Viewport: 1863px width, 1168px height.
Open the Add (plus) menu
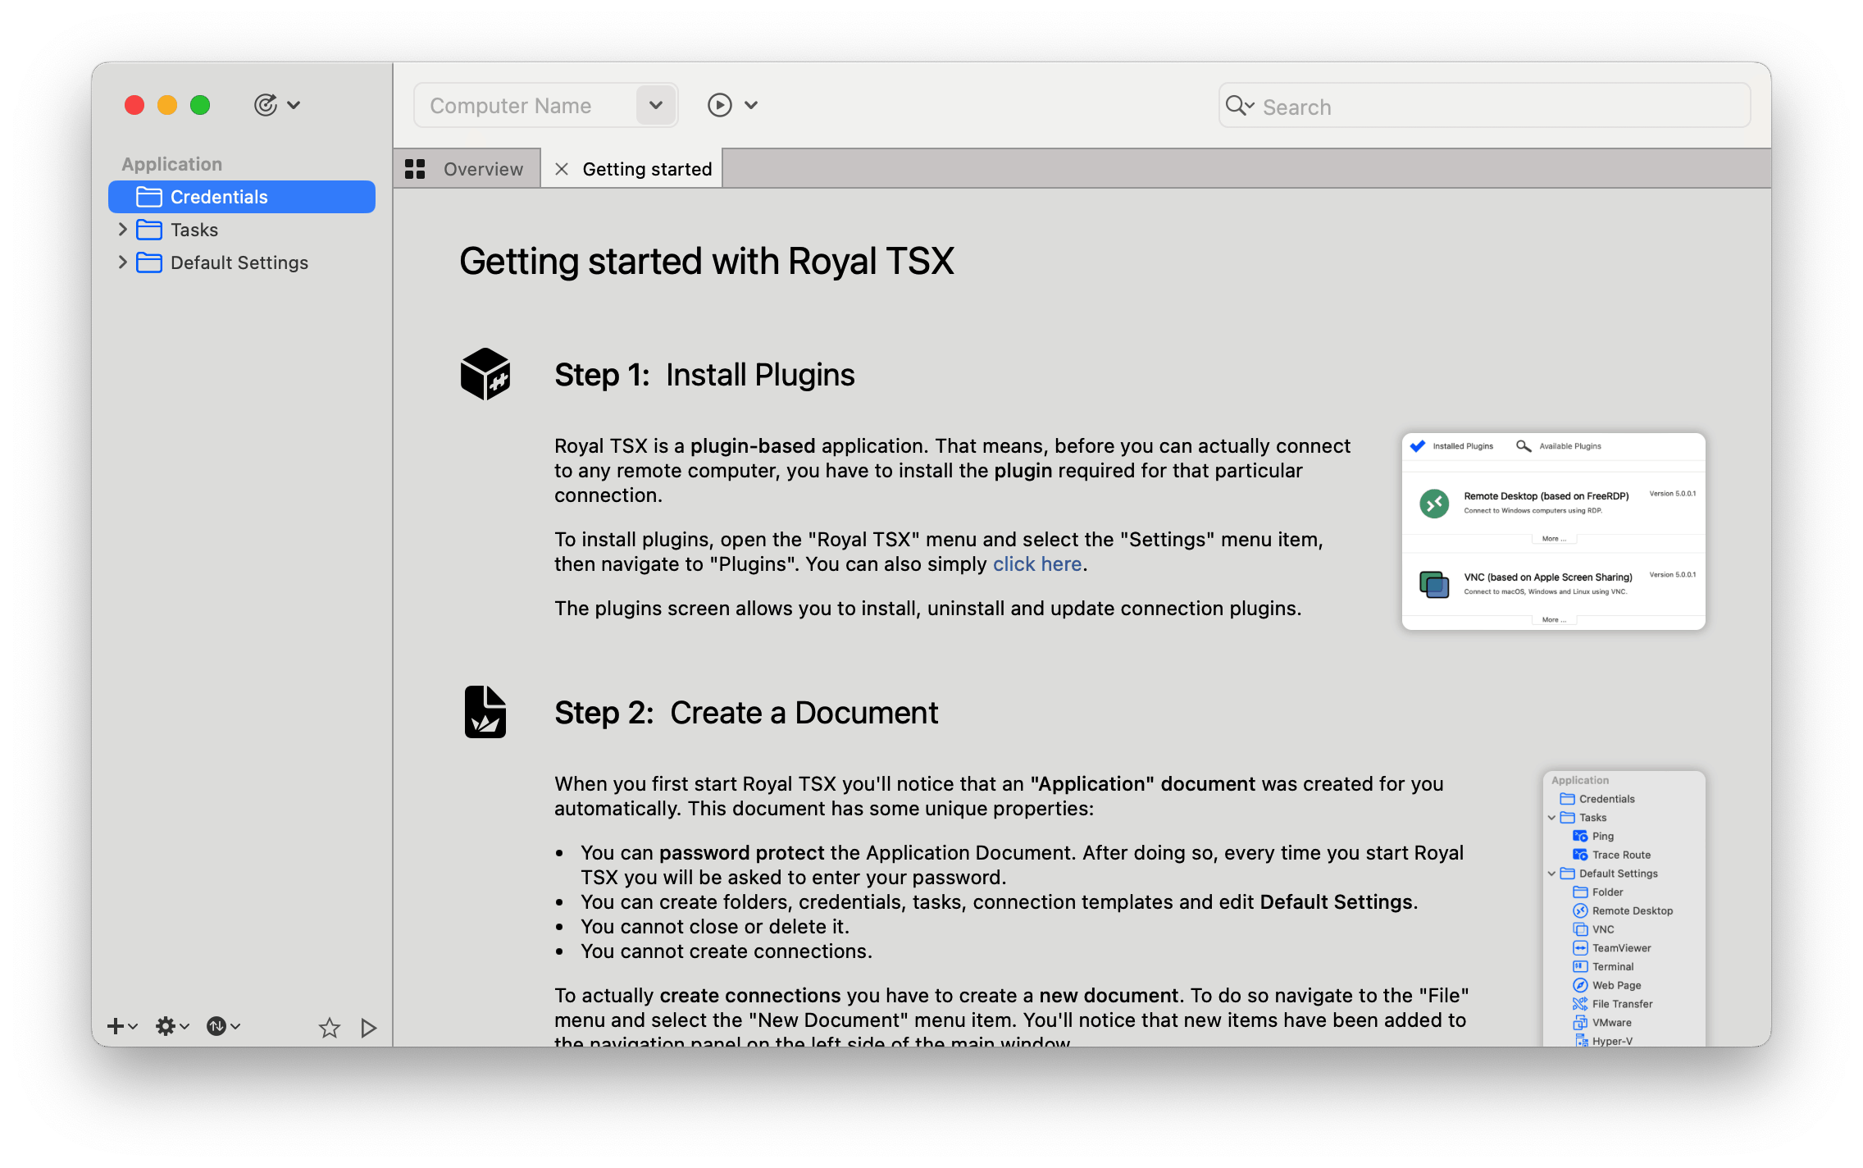tap(122, 1026)
